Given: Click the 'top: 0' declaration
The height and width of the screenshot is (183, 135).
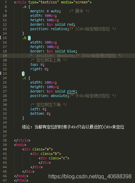Looking at the screenshot, I should click(x=37, y=65).
